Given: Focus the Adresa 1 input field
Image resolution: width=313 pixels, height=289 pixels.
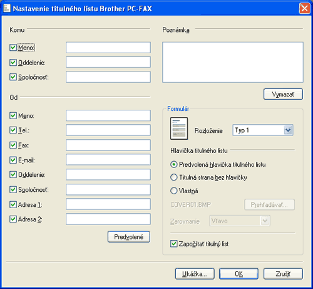Looking at the screenshot, I should 108,204.
